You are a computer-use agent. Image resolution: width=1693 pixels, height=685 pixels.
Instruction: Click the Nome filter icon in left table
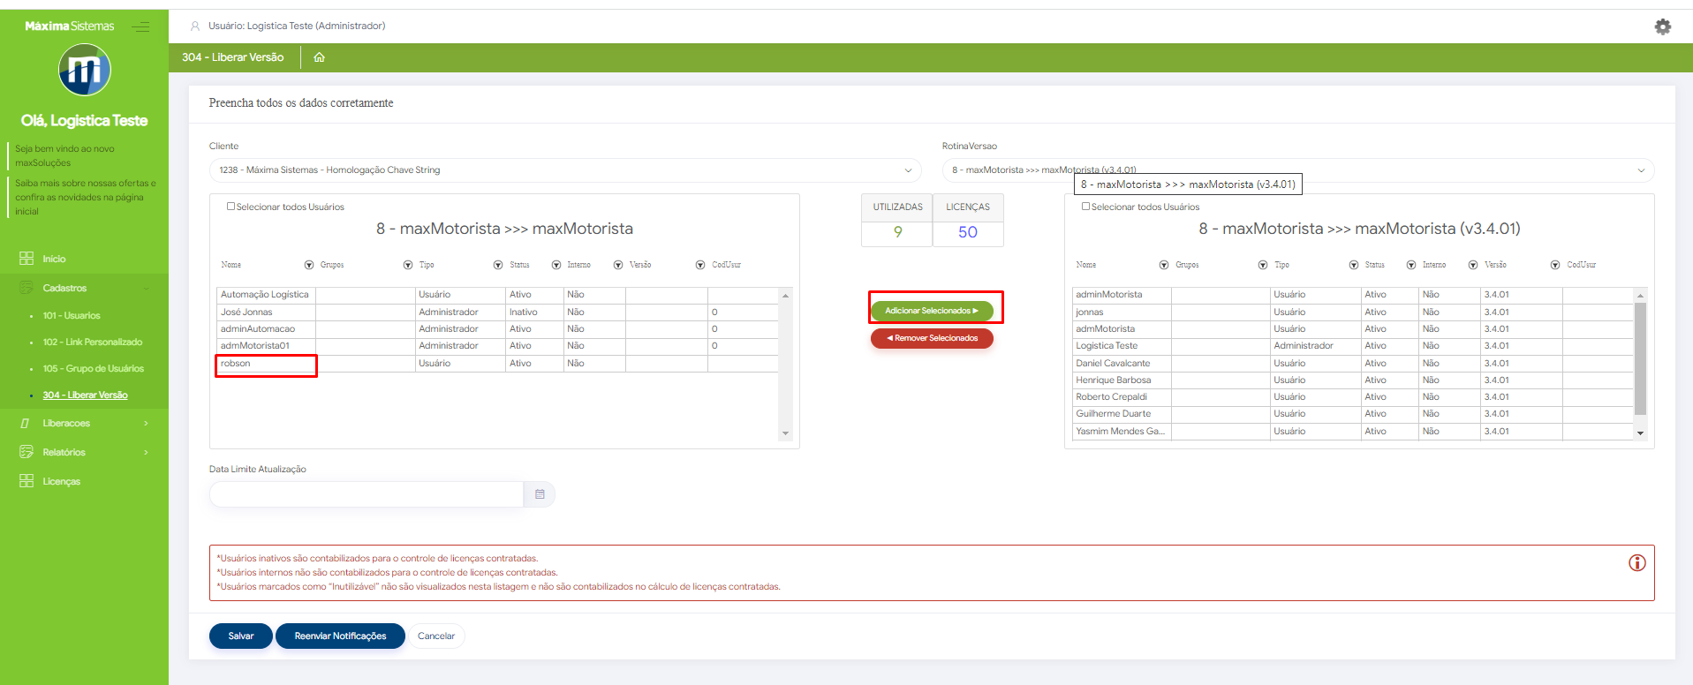(x=309, y=265)
